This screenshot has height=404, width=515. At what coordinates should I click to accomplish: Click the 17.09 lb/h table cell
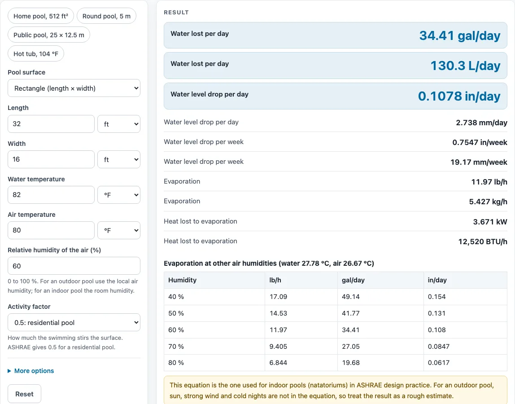pyautogui.click(x=301, y=297)
